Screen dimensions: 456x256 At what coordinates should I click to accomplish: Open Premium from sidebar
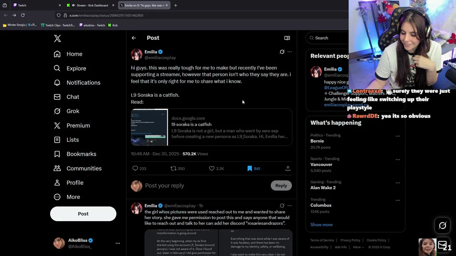[72, 126]
